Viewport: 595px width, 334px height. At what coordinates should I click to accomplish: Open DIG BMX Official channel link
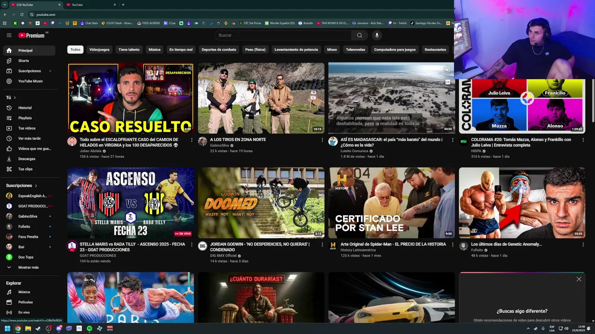click(x=223, y=256)
